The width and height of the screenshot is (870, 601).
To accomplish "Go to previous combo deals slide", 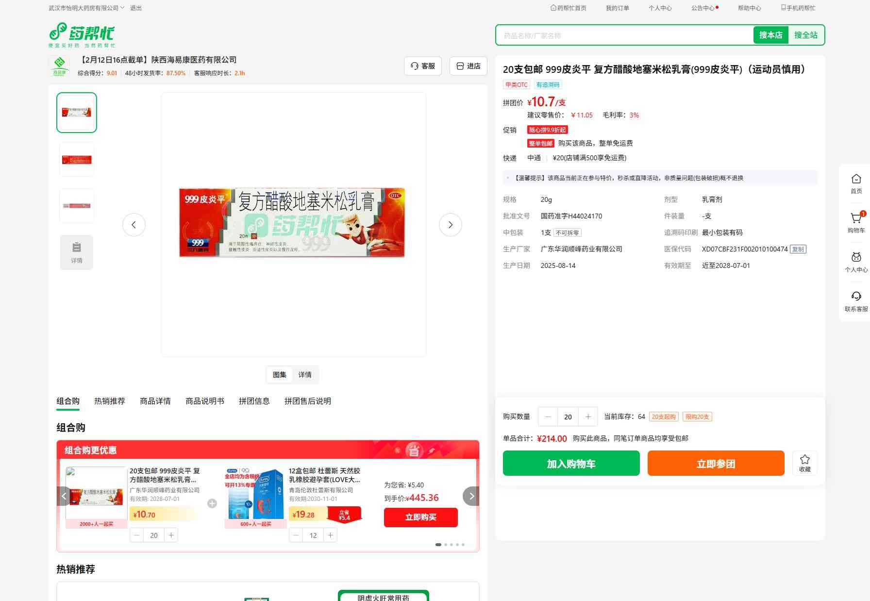I will coord(64,496).
